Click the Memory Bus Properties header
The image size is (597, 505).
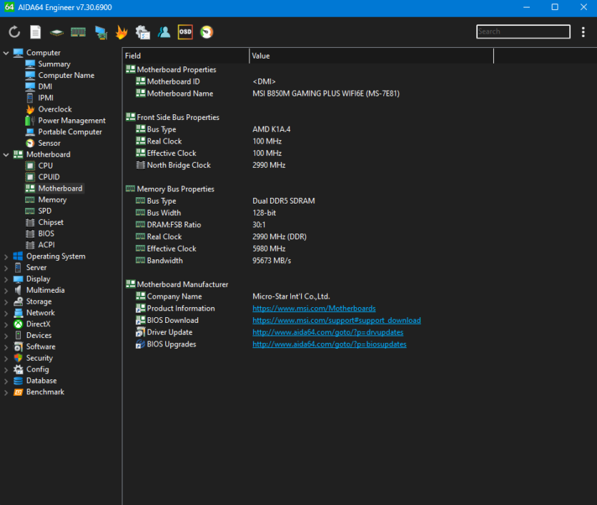175,189
